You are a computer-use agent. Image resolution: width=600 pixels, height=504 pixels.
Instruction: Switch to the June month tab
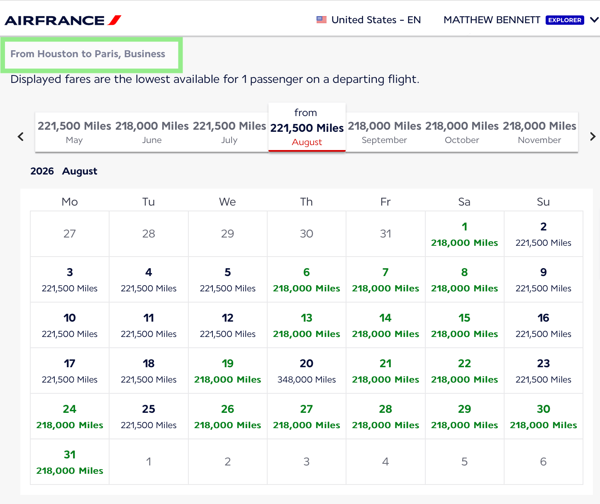[x=152, y=132]
